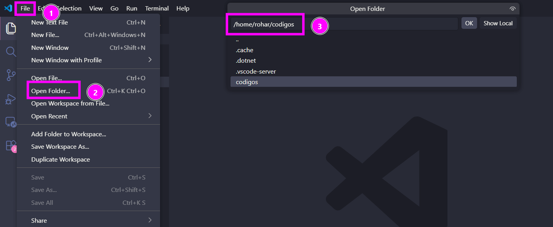This screenshot has width=553, height=227.
Task: Open the Go menu
Action: pos(114,8)
